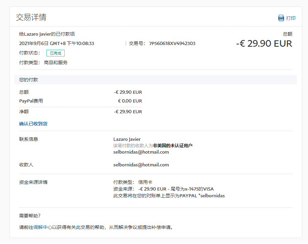Click the 确认已收到货 link
This screenshot has height=244, width=308.
(x=33, y=124)
